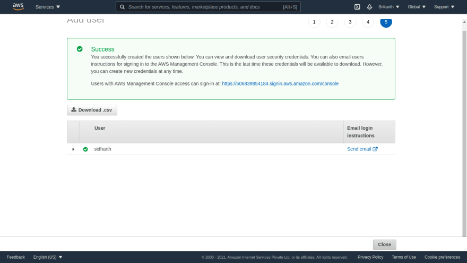Open the Privacy Policy link

(370, 257)
